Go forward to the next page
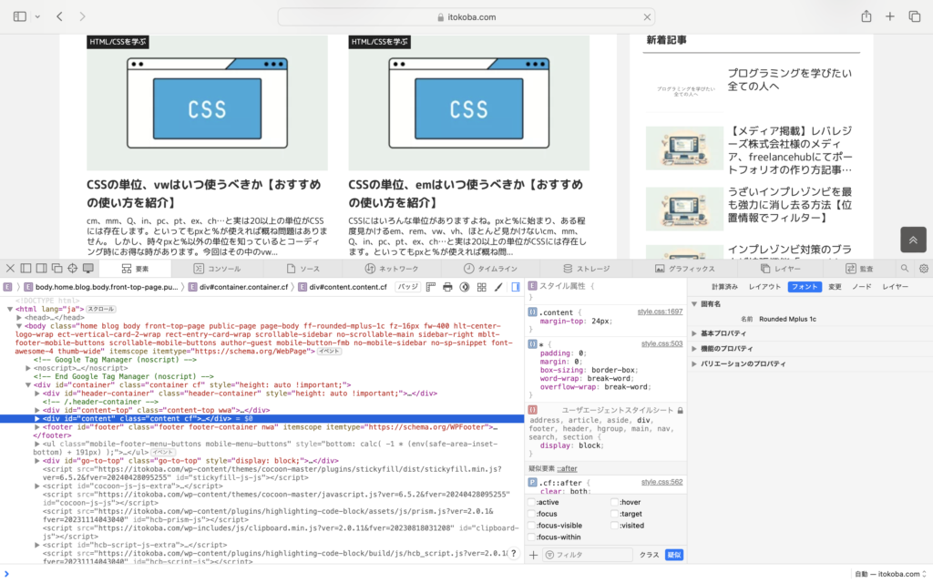 click(82, 16)
